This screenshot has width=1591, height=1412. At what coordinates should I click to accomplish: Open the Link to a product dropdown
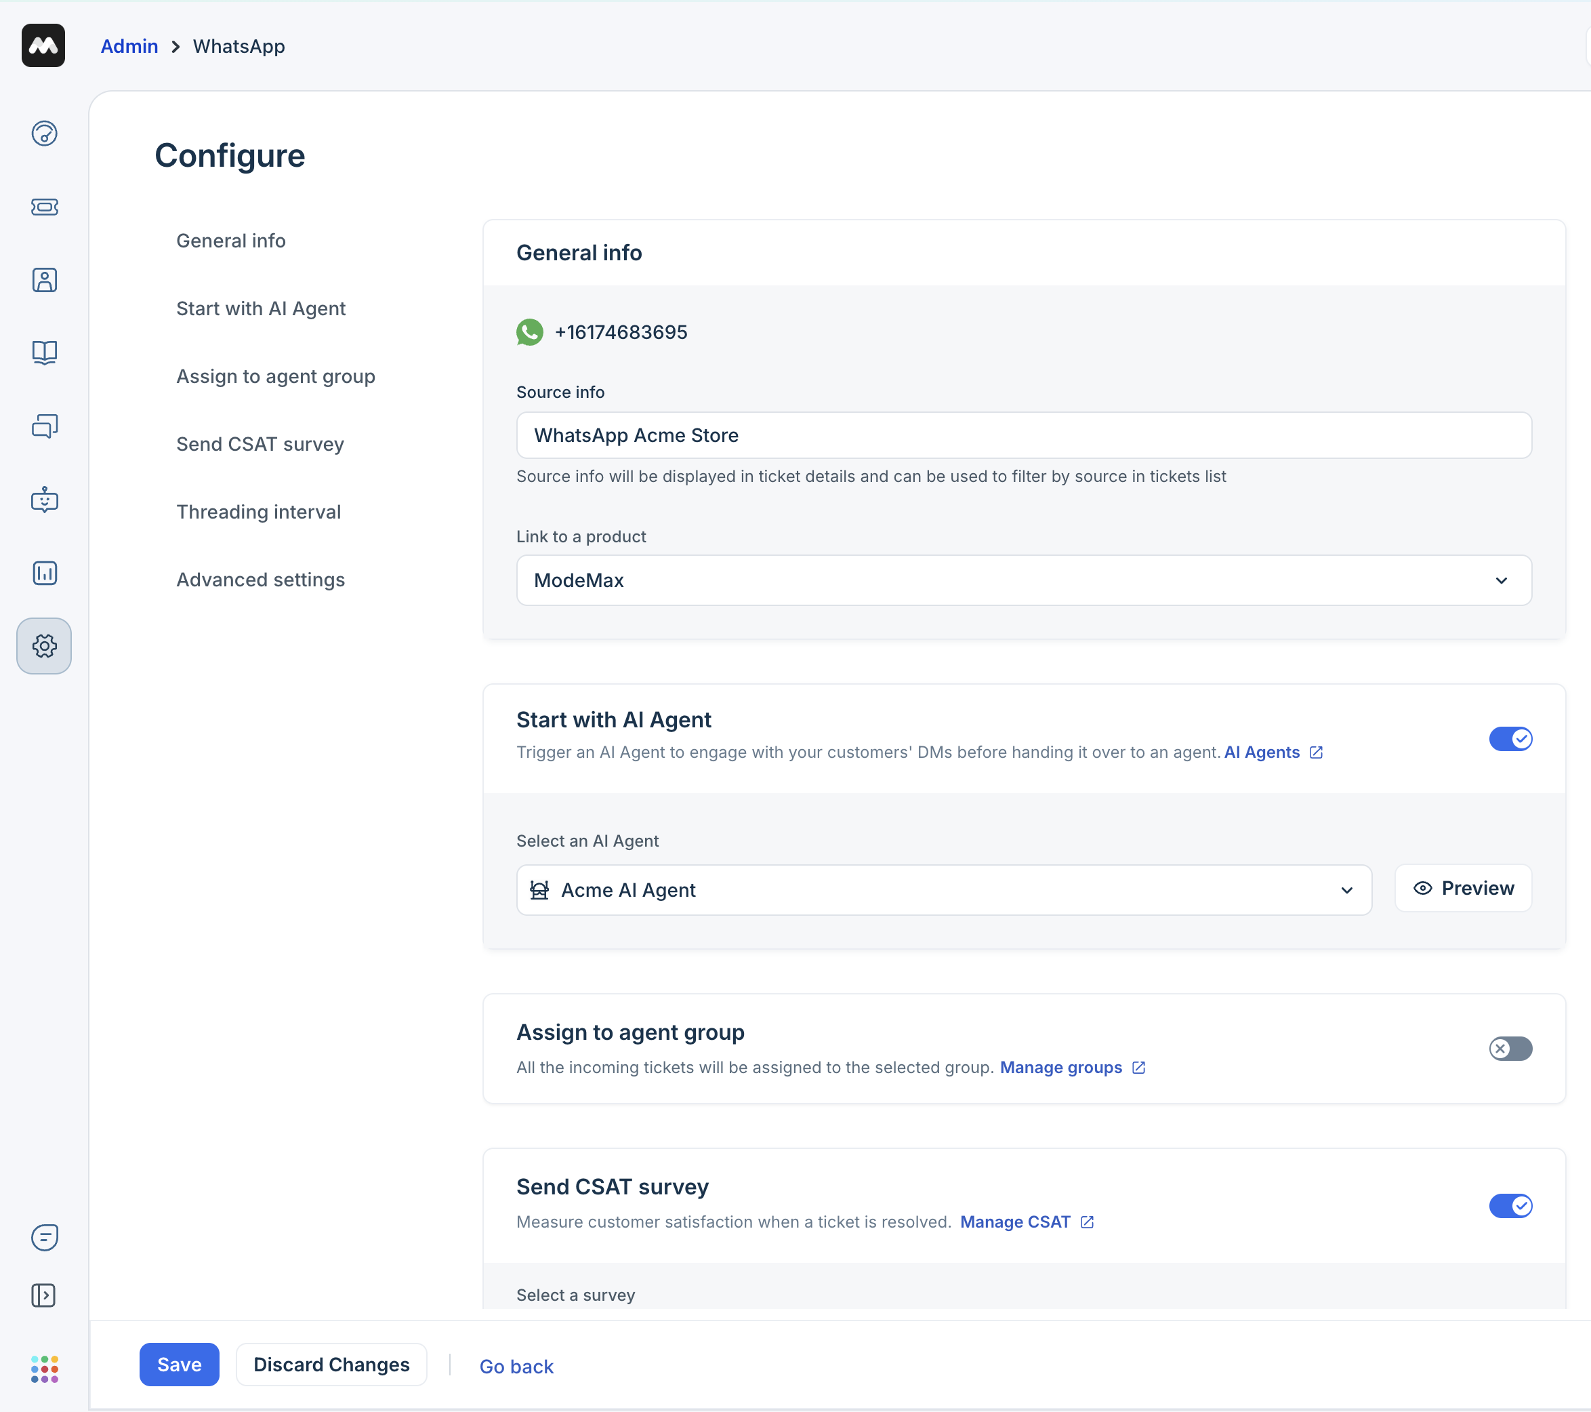pyautogui.click(x=1022, y=580)
